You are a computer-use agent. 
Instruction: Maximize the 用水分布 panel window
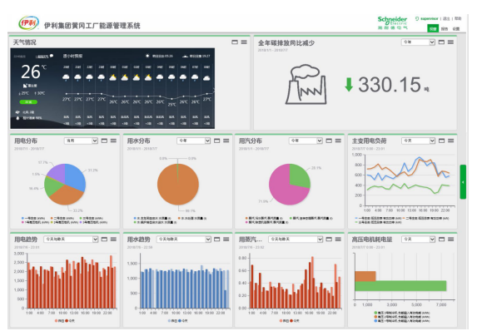pyautogui.click(x=217, y=141)
